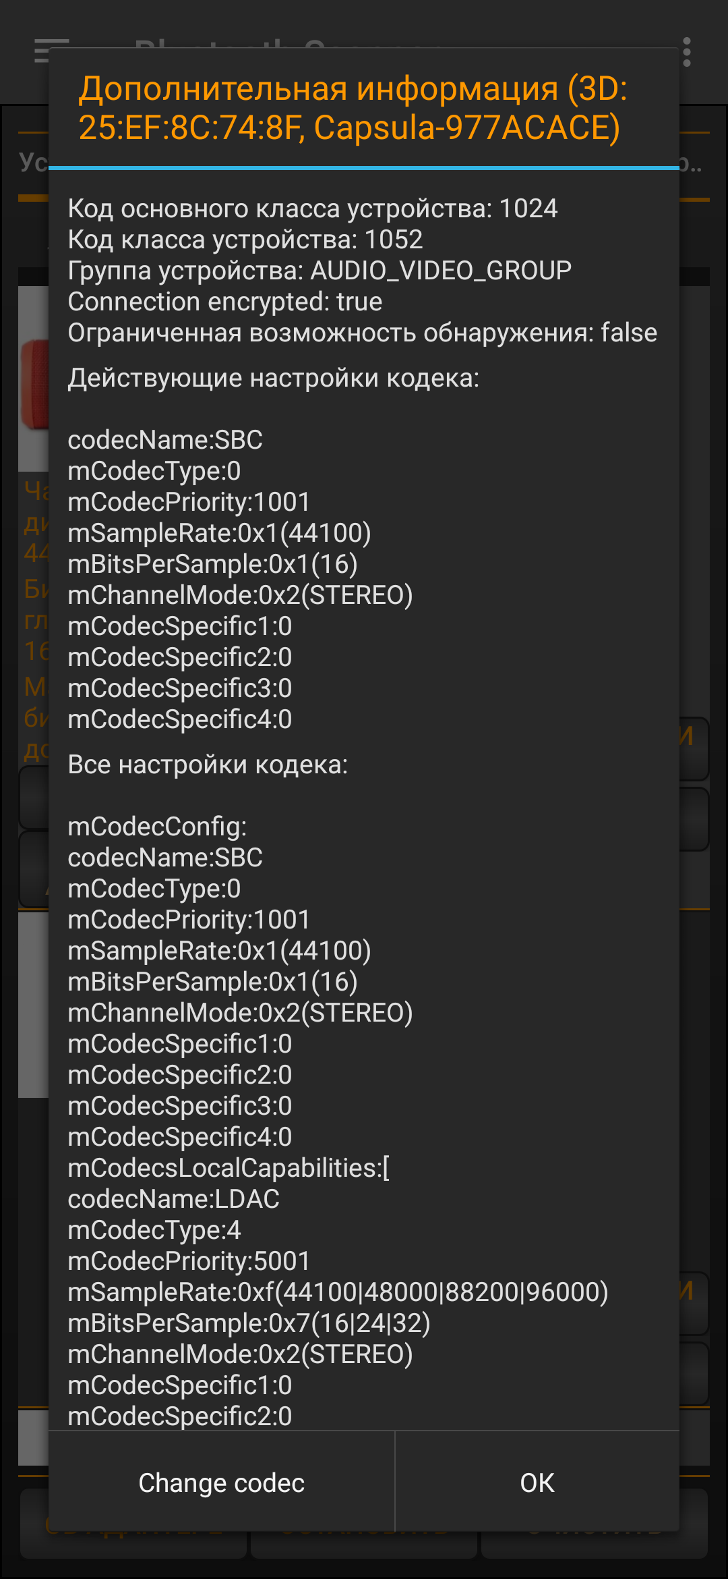Tap the mCodecsLocalCapabilities:[ line
Screen dimensions: 728x1579
pos(229,1168)
